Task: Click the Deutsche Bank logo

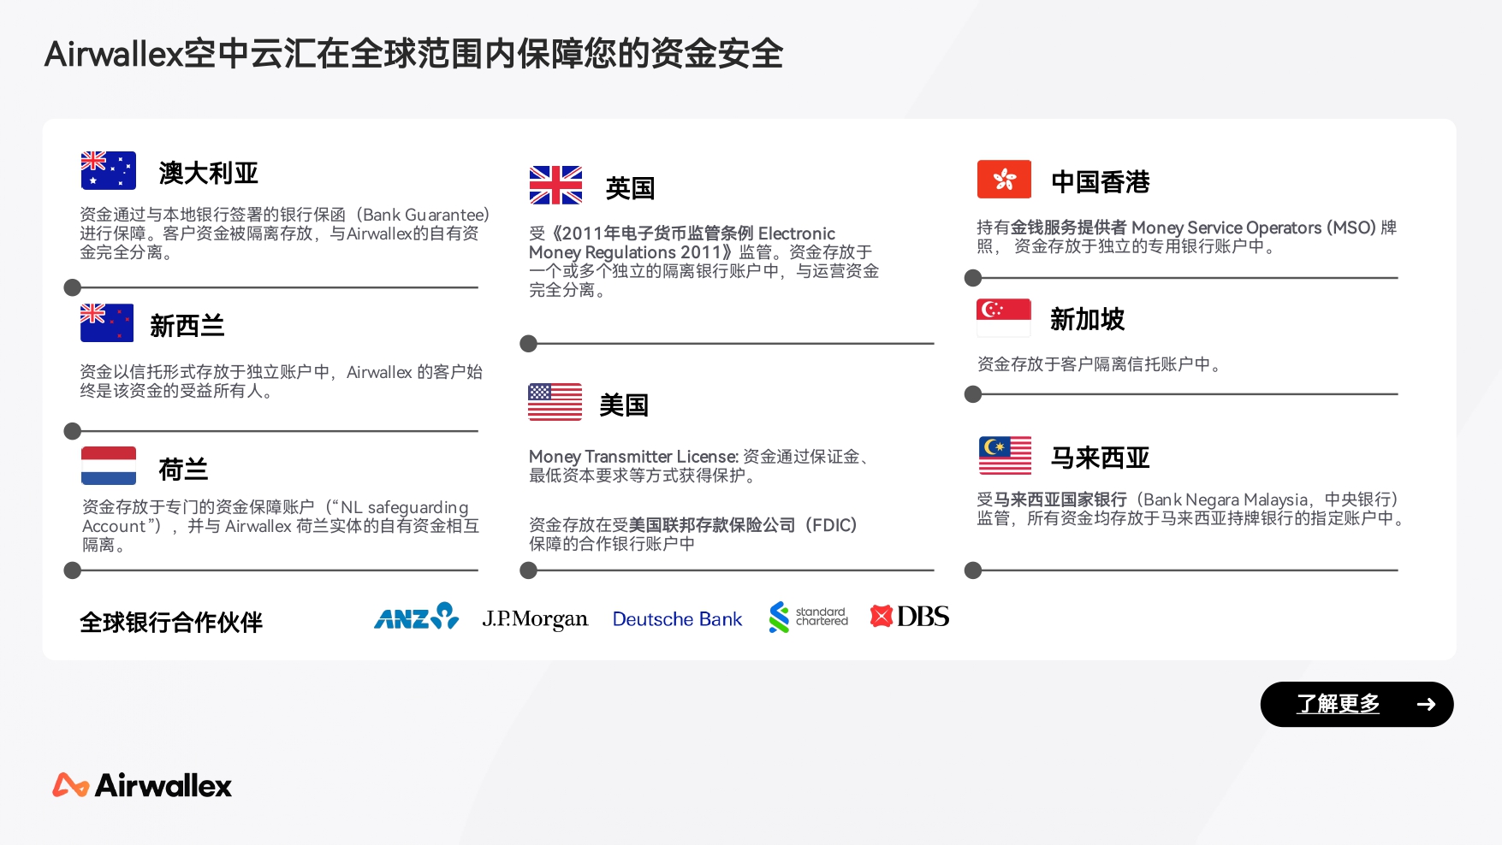Action: (x=677, y=618)
